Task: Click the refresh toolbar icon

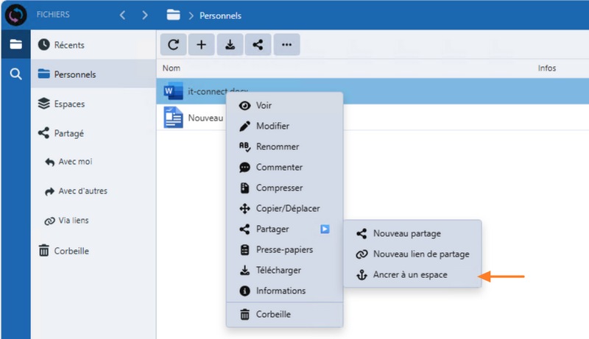Action: tap(173, 45)
